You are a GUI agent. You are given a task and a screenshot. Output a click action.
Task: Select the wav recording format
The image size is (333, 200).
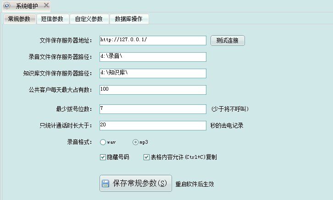(x=103, y=142)
